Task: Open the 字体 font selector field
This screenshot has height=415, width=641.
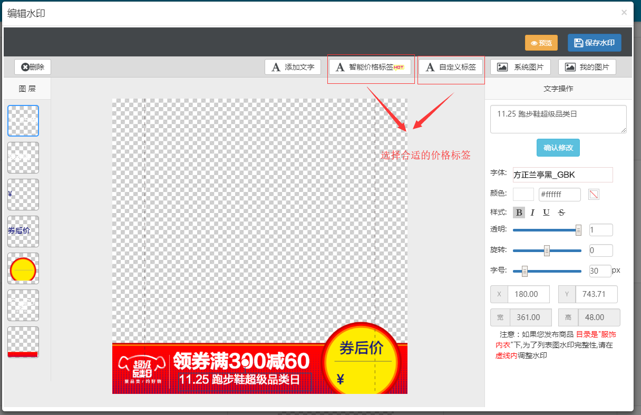Action: click(x=562, y=175)
